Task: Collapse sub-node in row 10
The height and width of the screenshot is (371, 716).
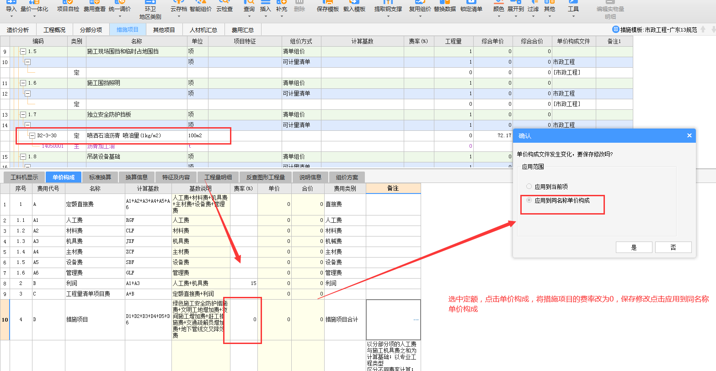Action: tap(27, 62)
